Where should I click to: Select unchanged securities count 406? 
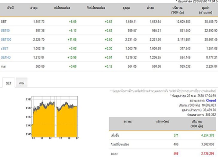tap(176, 144)
